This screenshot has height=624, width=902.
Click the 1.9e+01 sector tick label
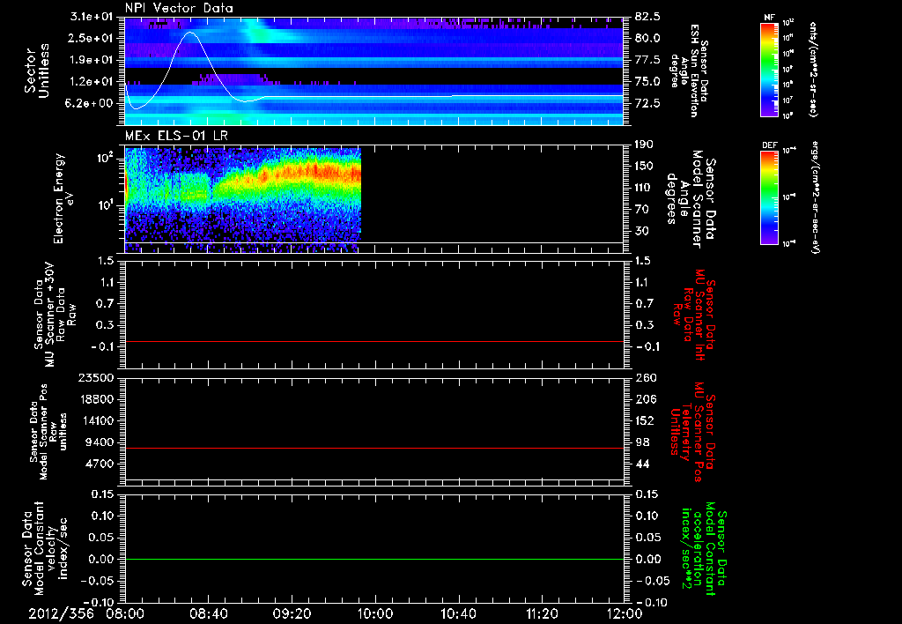coord(92,60)
